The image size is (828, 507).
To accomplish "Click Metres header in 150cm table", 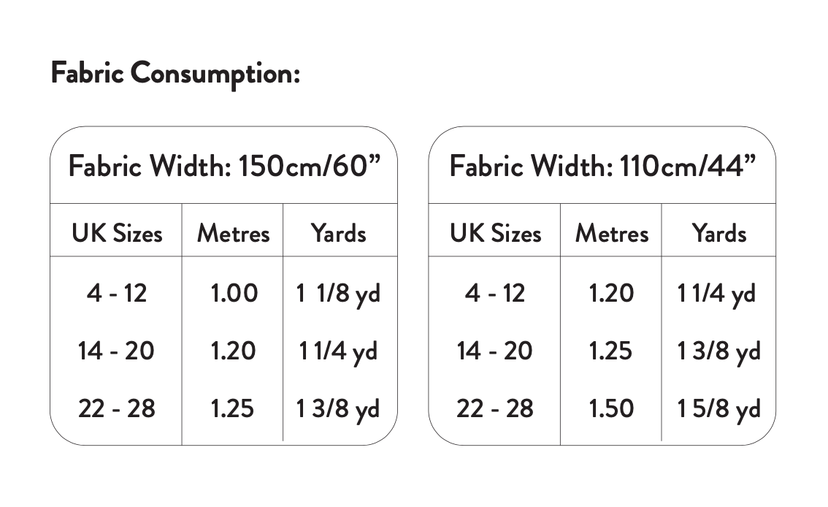I will (234, 234).
